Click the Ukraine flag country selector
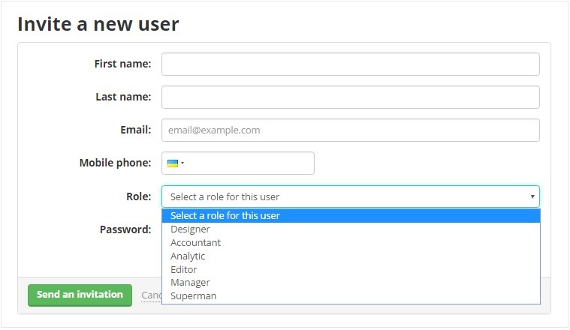The image size is (570, 330). point(175,163)
